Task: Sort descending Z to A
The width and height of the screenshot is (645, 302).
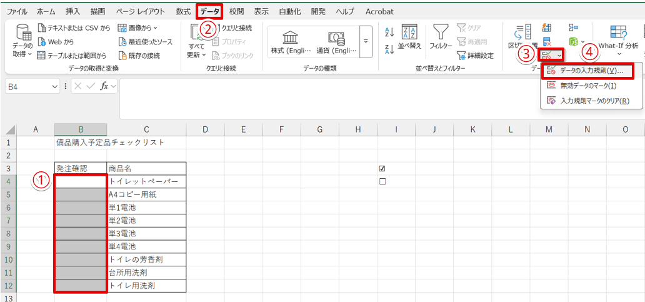Action: tap(389, 49)
